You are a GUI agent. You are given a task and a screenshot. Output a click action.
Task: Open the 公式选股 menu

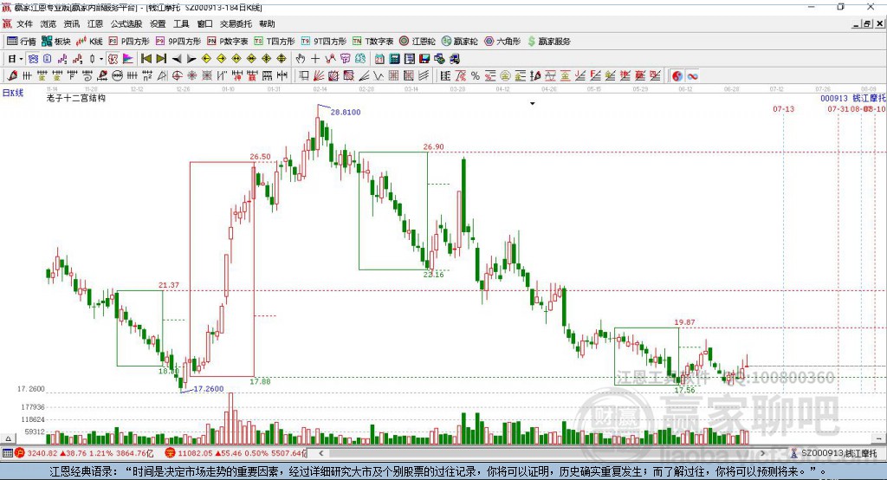(x=126, y=23)
